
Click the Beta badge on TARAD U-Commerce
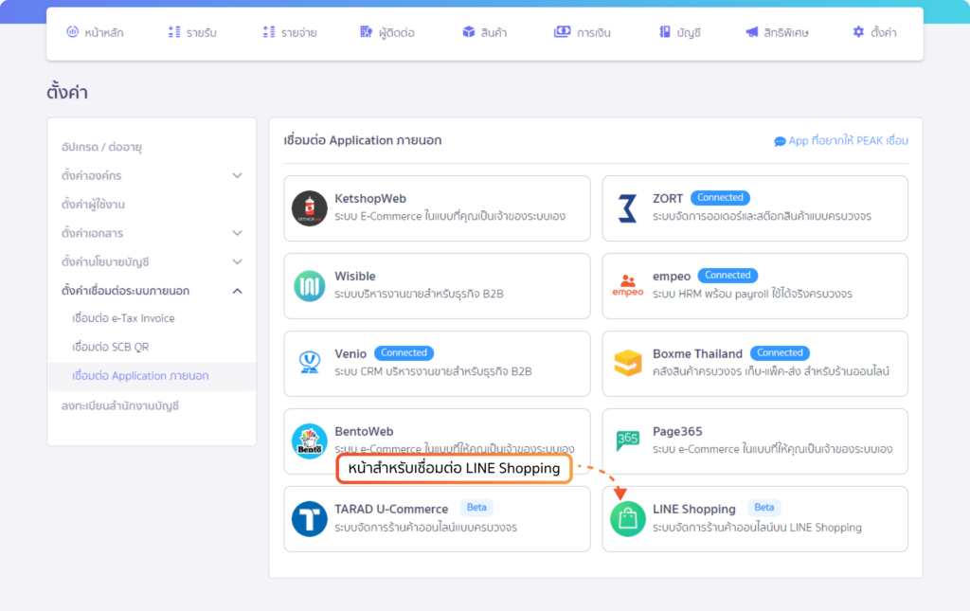[476, 508]
